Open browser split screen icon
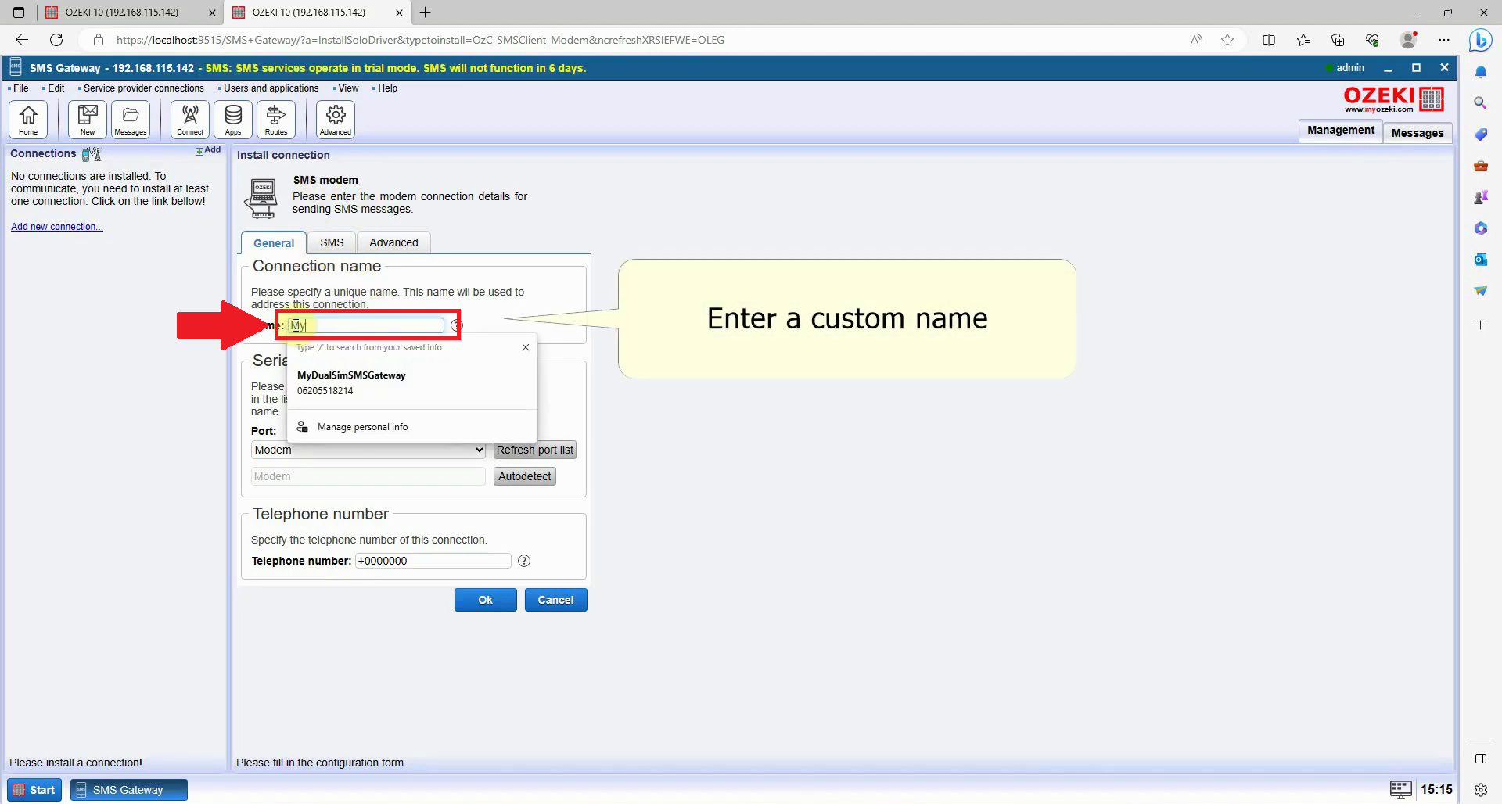Viewport: 1502px width, 804px height. click(x=1269, y=40)
